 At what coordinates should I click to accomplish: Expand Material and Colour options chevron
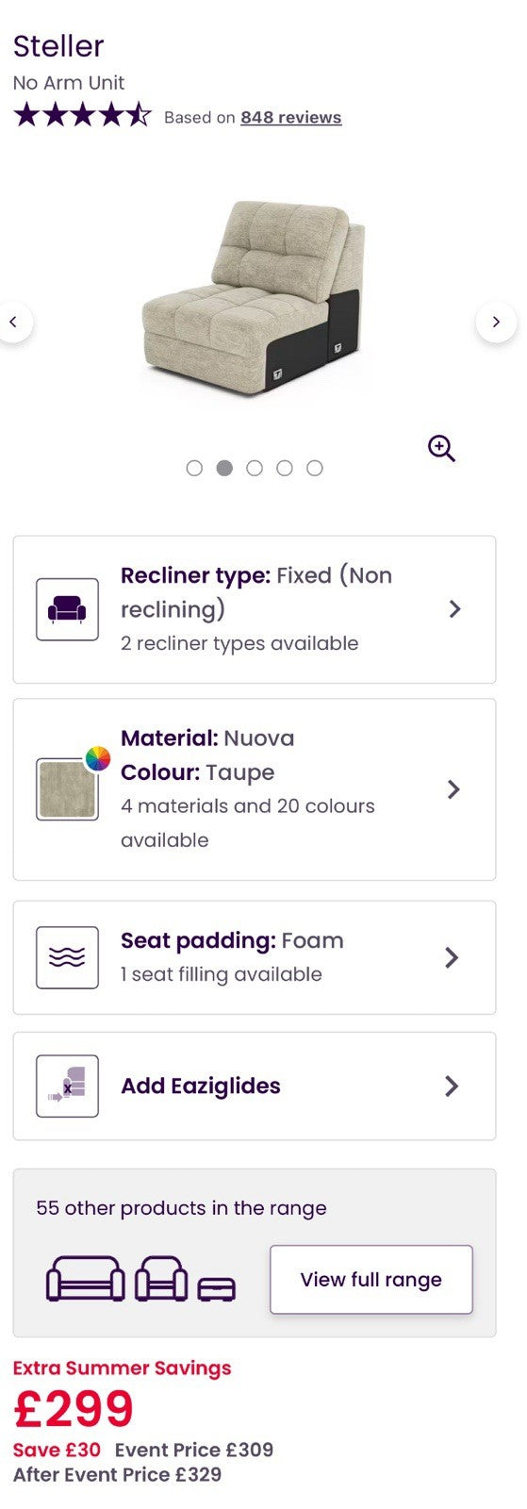[x=454, y=789]
